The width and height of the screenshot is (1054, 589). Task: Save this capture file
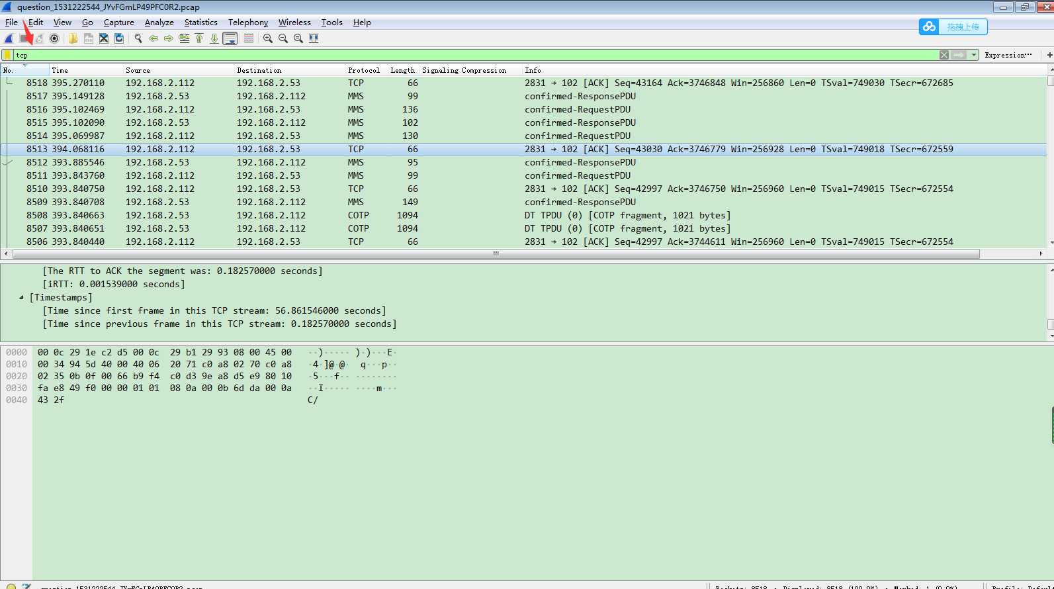click(88, 38)
